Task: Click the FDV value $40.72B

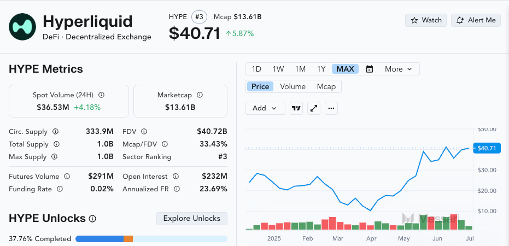Action: [212, 131]
